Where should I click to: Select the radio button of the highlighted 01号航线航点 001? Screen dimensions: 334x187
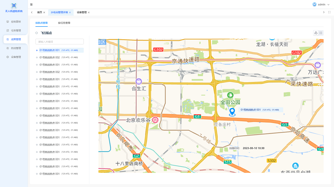37,50
